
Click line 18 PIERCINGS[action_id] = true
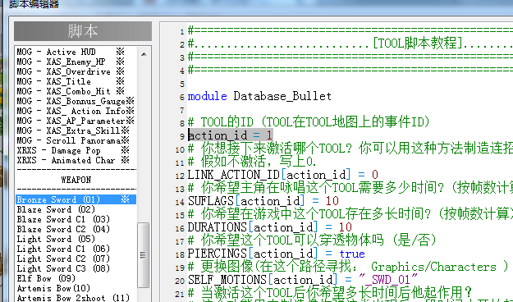(x=277, y=254)
